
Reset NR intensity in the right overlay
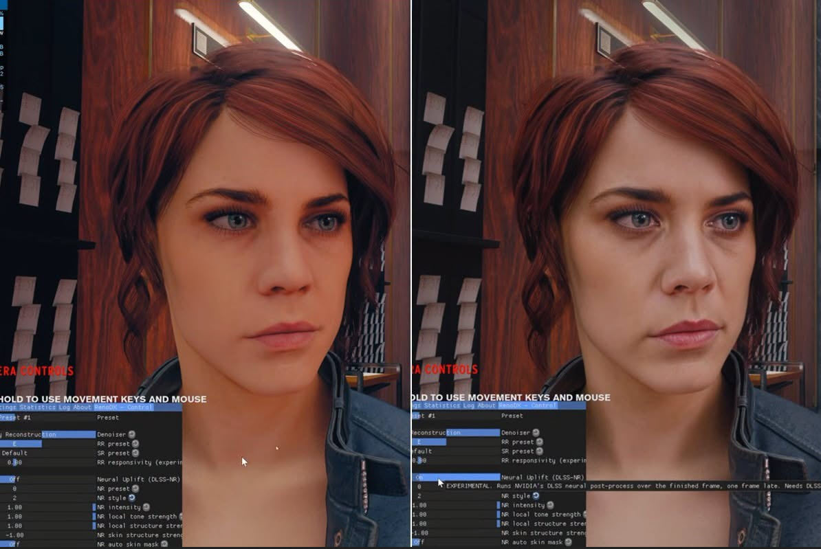(550, 506)
